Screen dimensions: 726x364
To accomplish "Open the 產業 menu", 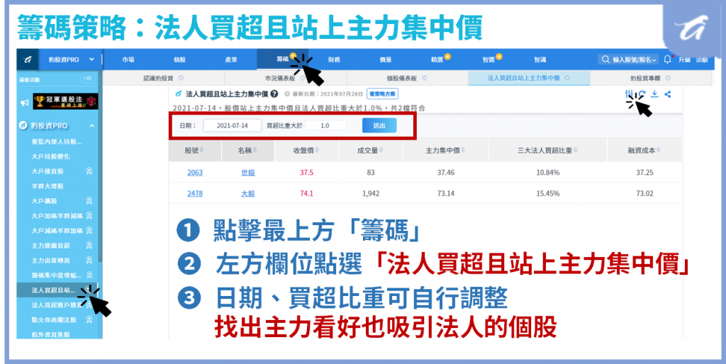I will click(x=231, y=59).
